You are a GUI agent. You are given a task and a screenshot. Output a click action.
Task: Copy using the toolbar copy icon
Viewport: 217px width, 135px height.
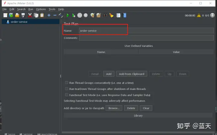(36, 15)
